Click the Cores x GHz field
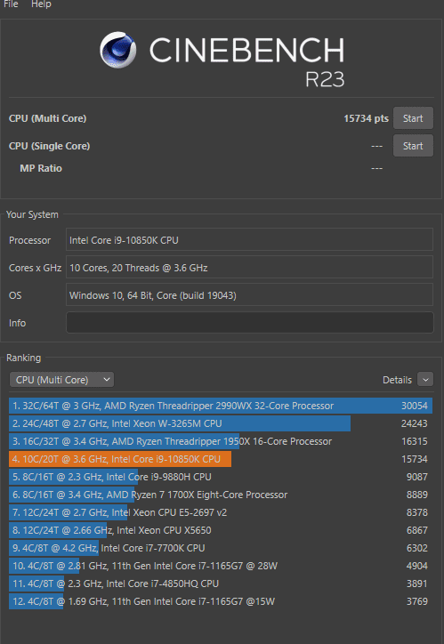 click(249, 268)
